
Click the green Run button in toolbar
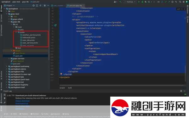139,2
